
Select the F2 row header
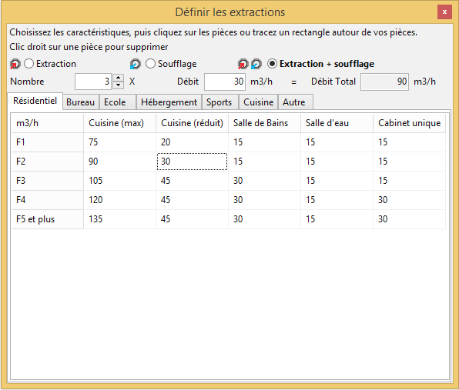coord(48,162)
